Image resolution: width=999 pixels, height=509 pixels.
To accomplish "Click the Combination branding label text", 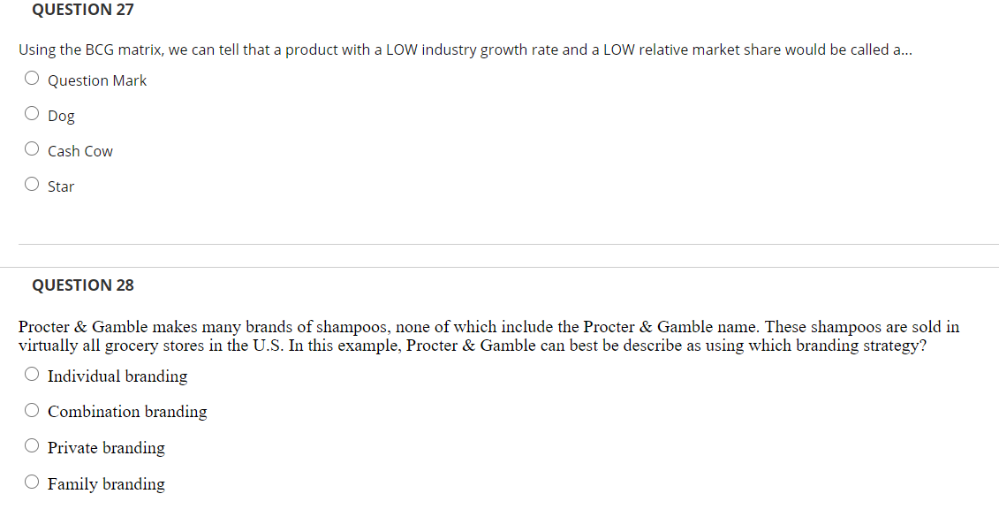I will (x=127, y=412).
